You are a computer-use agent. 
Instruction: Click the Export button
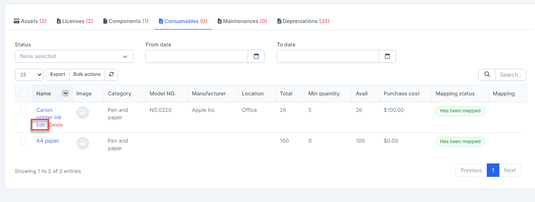tap(58, 75)
